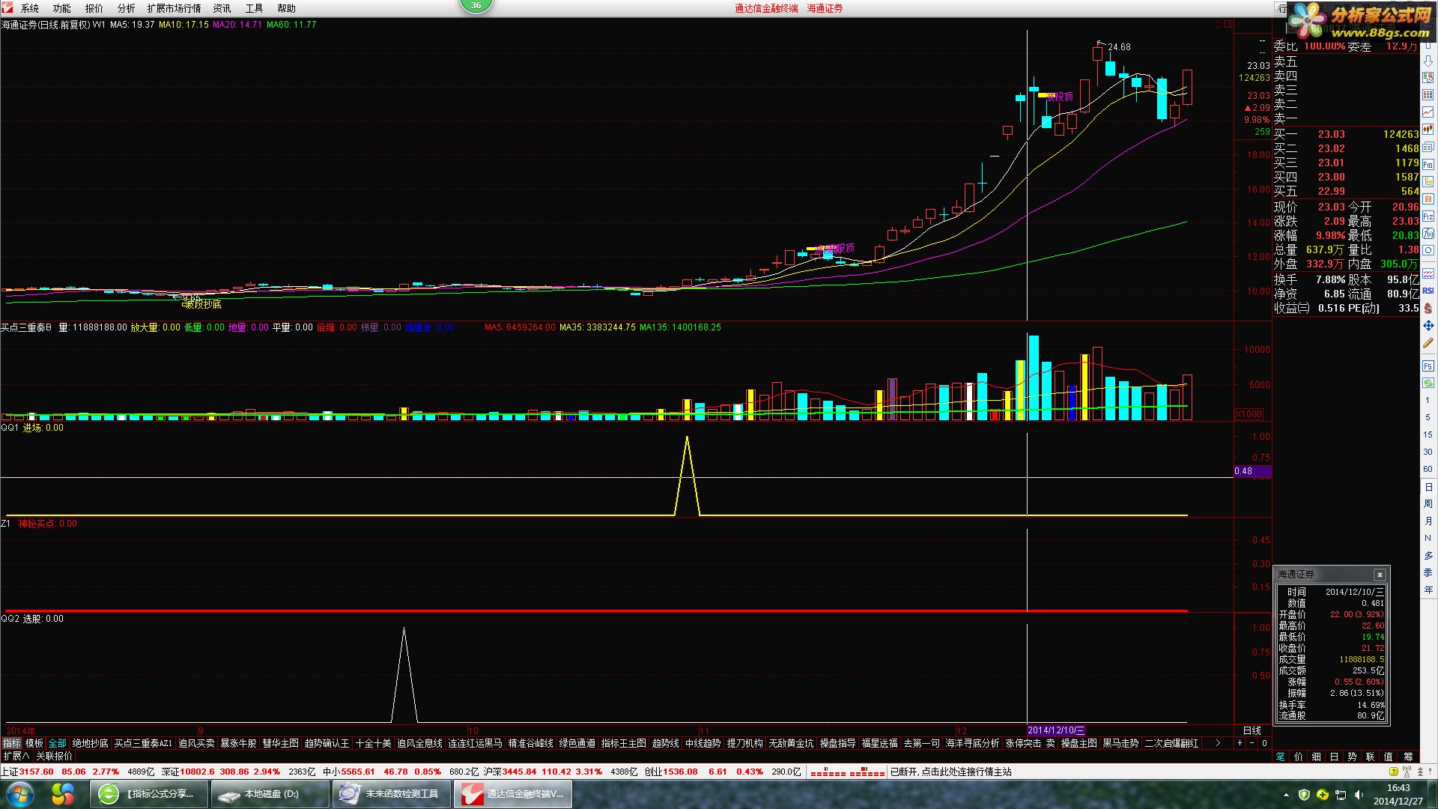The image size is (1438, 809).
Task: Select the 势 tab under quote panel
Action: pyautogui.click(x=1352, y=757)
